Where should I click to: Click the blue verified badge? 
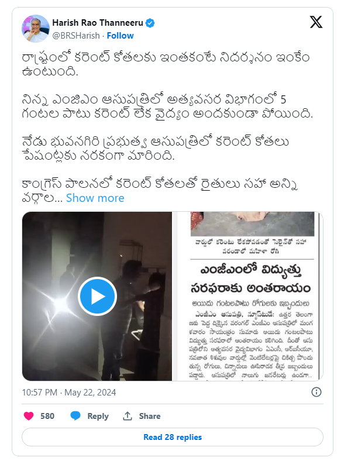(x=150, y=23)
